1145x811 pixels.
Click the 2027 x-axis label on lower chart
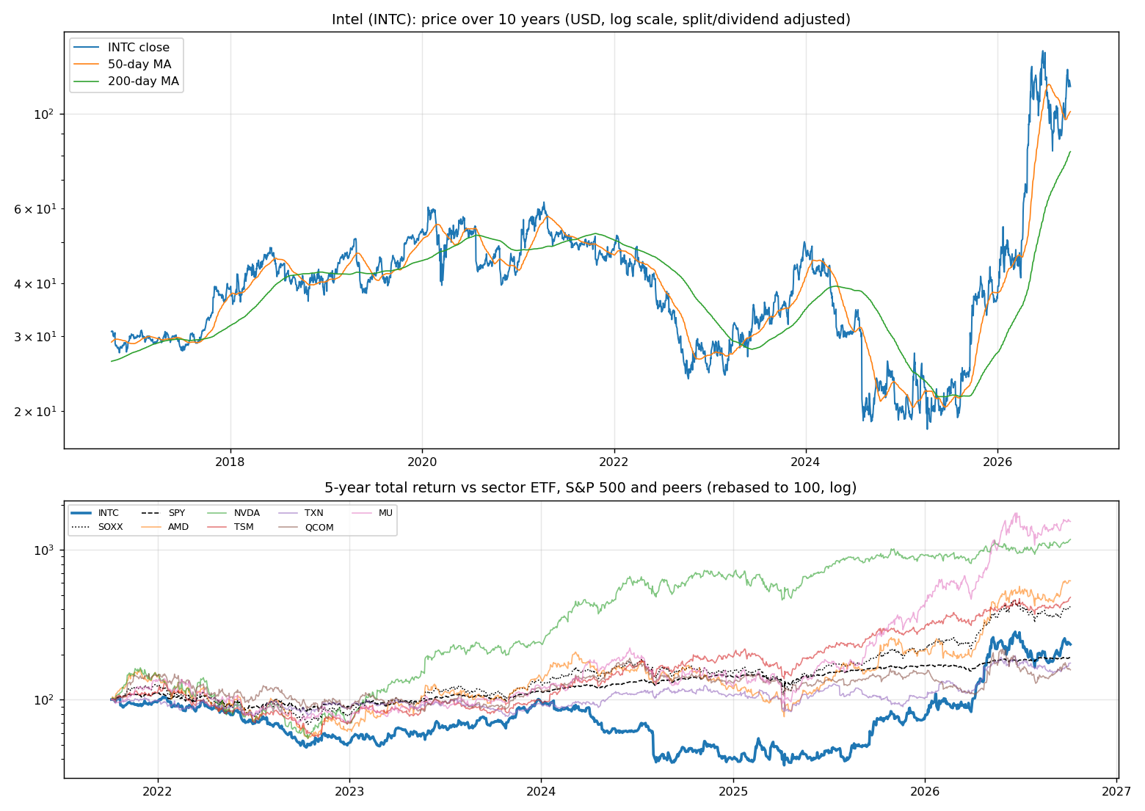1117,791
